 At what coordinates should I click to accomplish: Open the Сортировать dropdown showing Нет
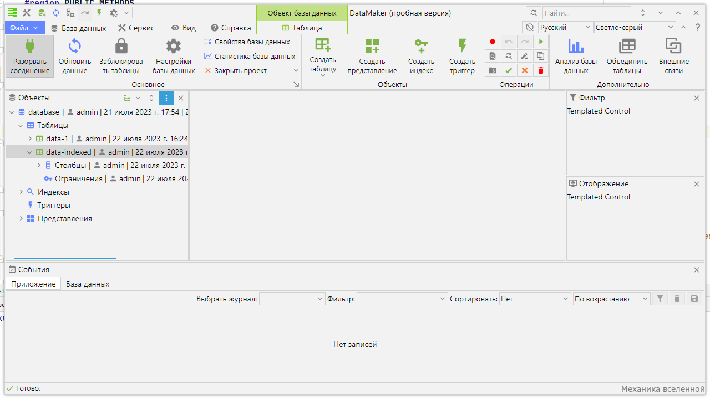(x=535, y=299)
